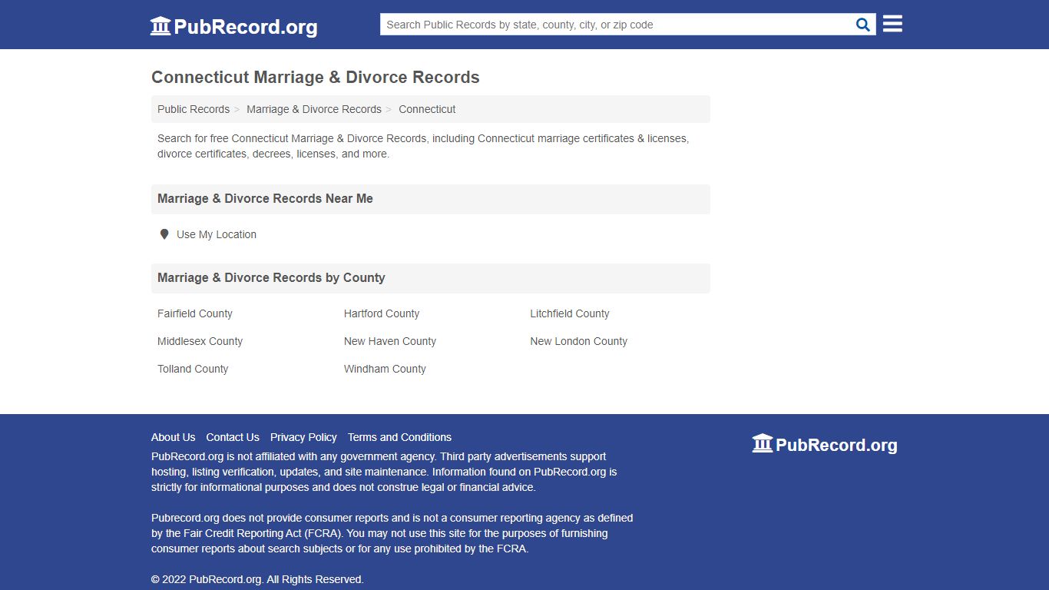The width and height of the screenshot is (1049, 590).
Task: Focus the Search Public Records field
Action: click(617, 25)
